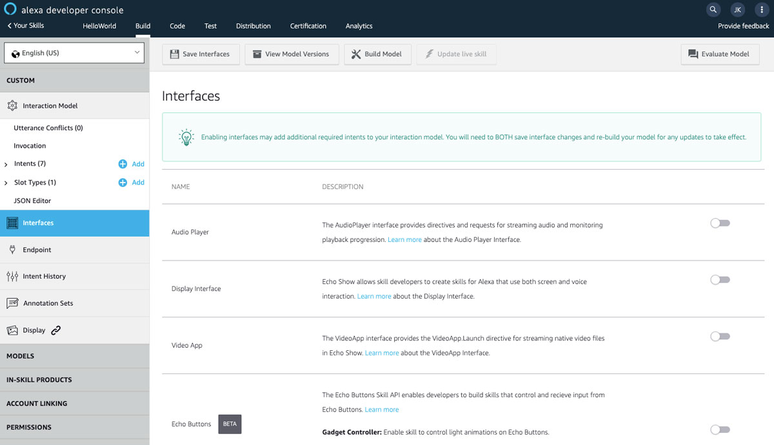Switch to the Build tab

coord(143,26)
